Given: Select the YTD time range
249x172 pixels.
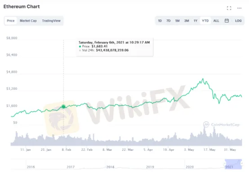Looking at the screenshot, I should point(205,21).
